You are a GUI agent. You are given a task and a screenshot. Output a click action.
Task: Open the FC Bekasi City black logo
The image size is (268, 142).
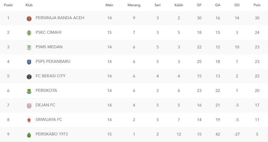click(x=29, y=77)
